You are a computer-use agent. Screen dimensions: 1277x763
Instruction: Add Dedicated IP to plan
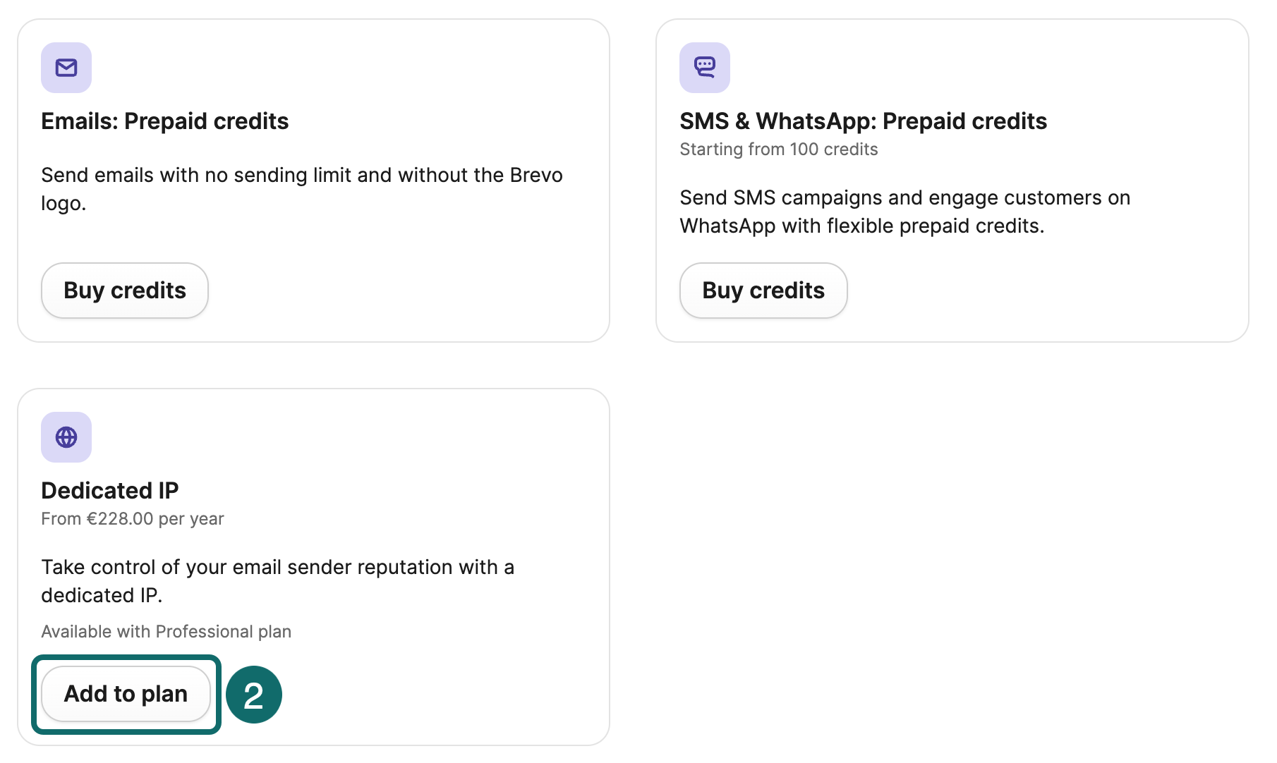126,694
